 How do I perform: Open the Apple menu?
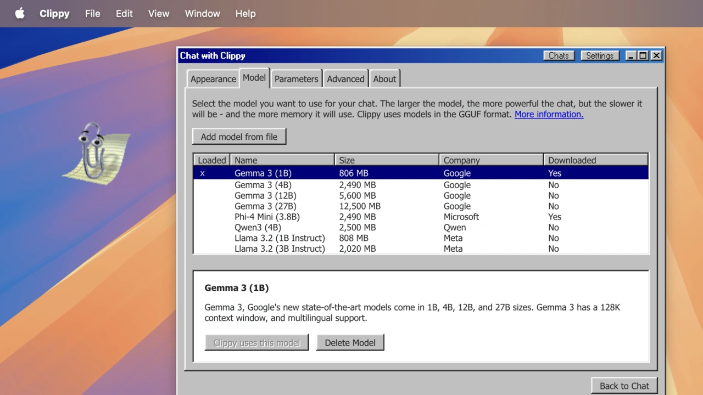[x=20, y=14]
